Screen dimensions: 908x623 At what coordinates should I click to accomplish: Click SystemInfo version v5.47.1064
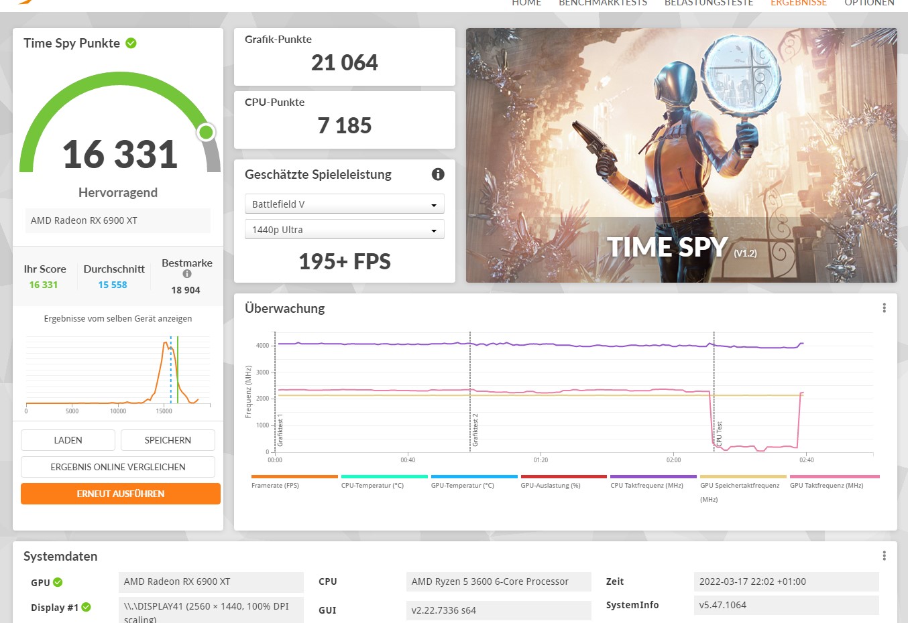tap(787, 605)
